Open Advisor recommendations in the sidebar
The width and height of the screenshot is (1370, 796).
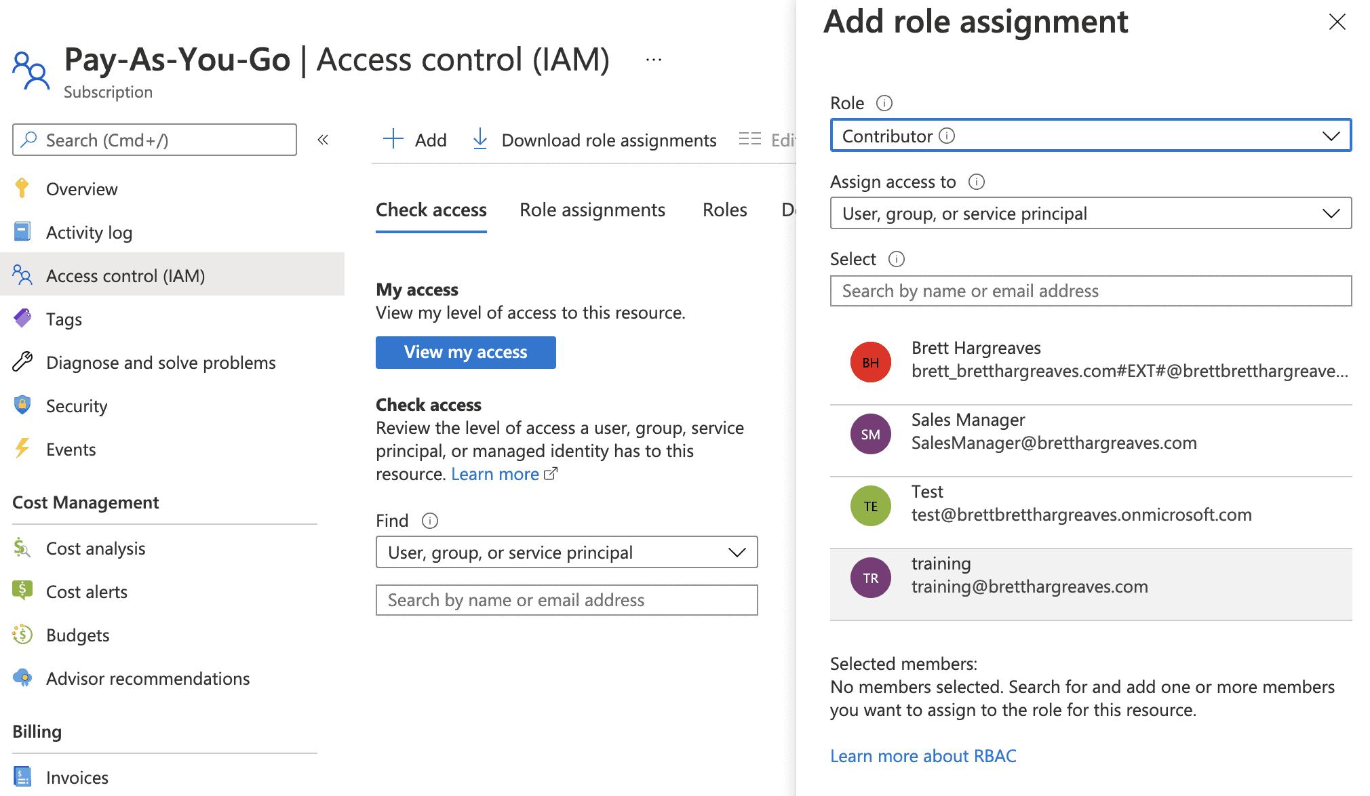click(172, 678)
